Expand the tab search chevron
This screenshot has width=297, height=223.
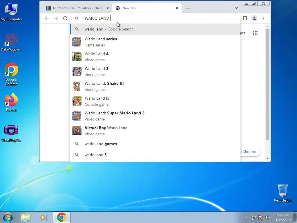[236, 8]
